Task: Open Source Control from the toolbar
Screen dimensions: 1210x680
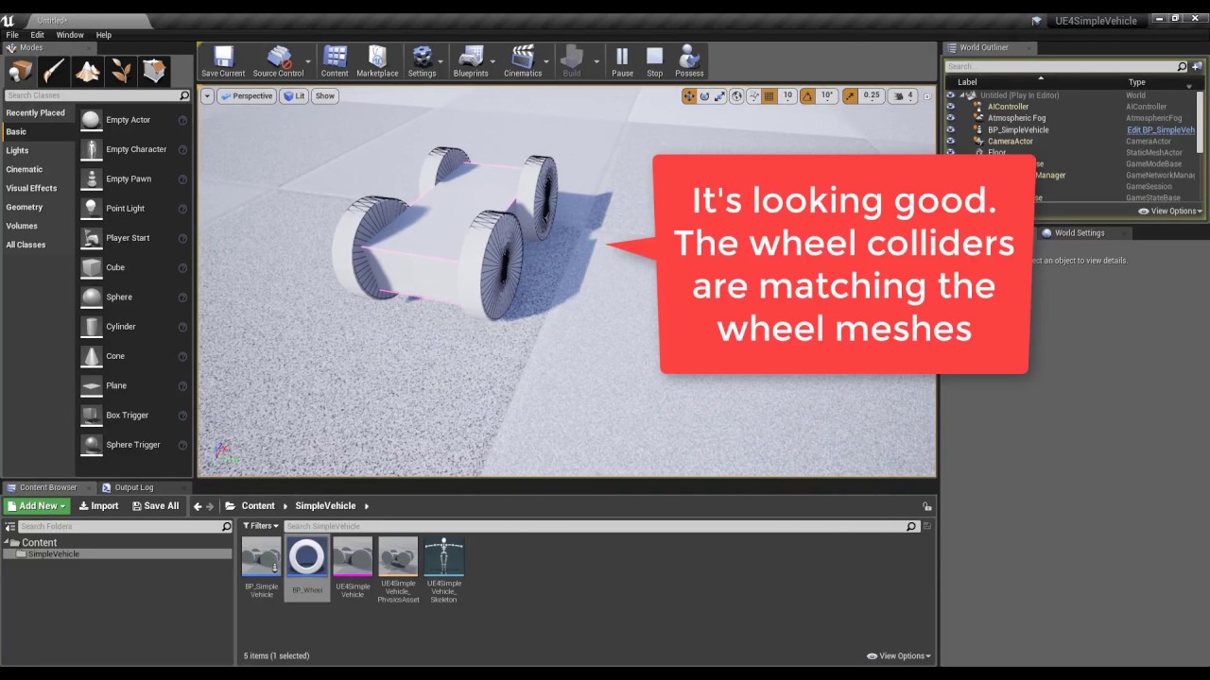Action: coord(278,61)
